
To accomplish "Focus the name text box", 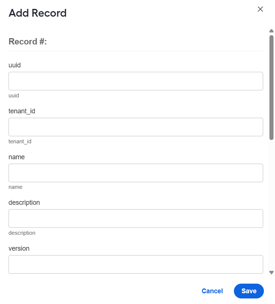I will click(x=136, y=173).
